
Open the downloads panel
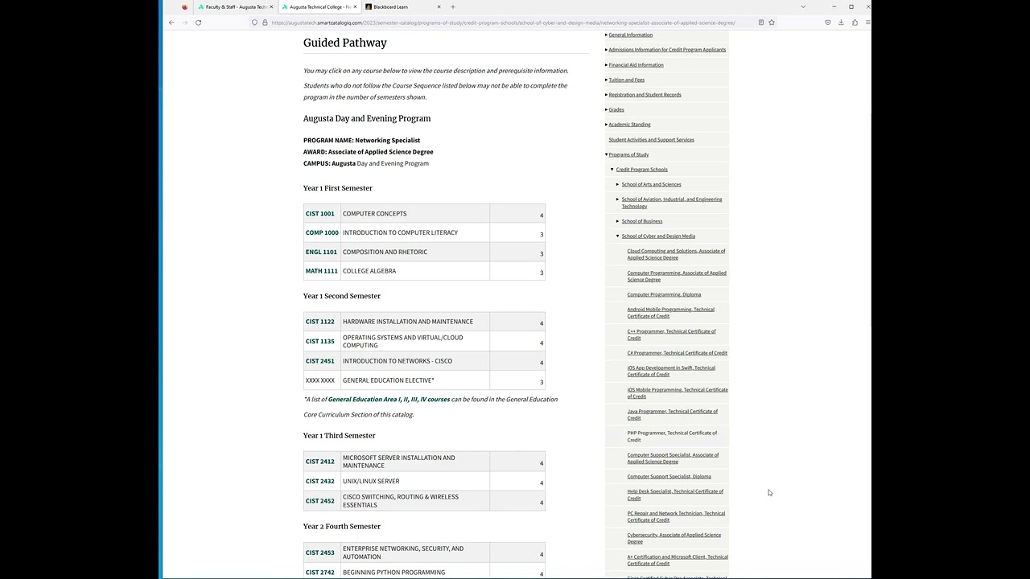click(841, 23)
